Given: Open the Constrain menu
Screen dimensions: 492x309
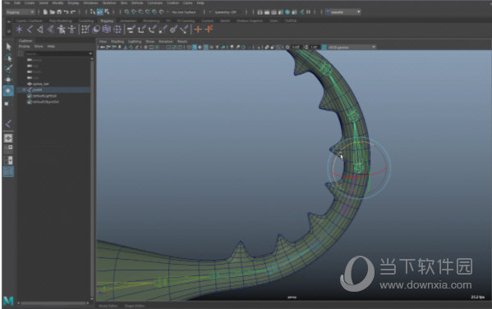Looking at the screenshot, I should tap(154, 2).
